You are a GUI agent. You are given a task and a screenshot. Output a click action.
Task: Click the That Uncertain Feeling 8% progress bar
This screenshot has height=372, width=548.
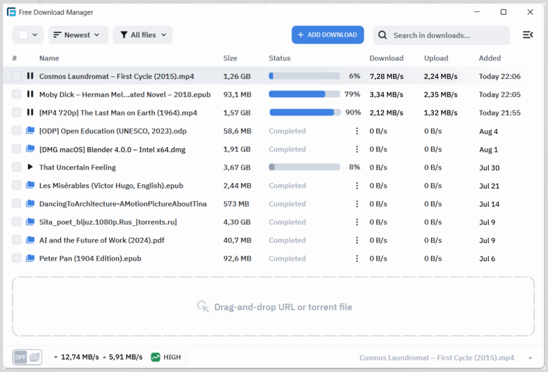pos(304,167)
